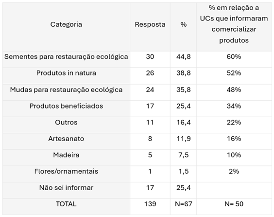
Task: Select the % column header cell
Action: [x=183, y=27]
